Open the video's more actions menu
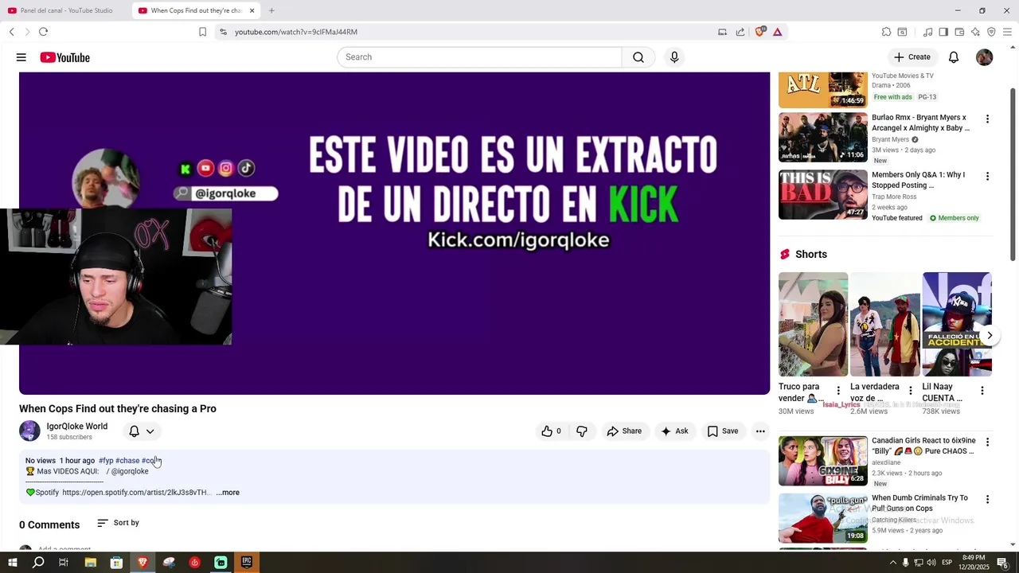This screenshot has height=573, width=1019. point(760,431)
